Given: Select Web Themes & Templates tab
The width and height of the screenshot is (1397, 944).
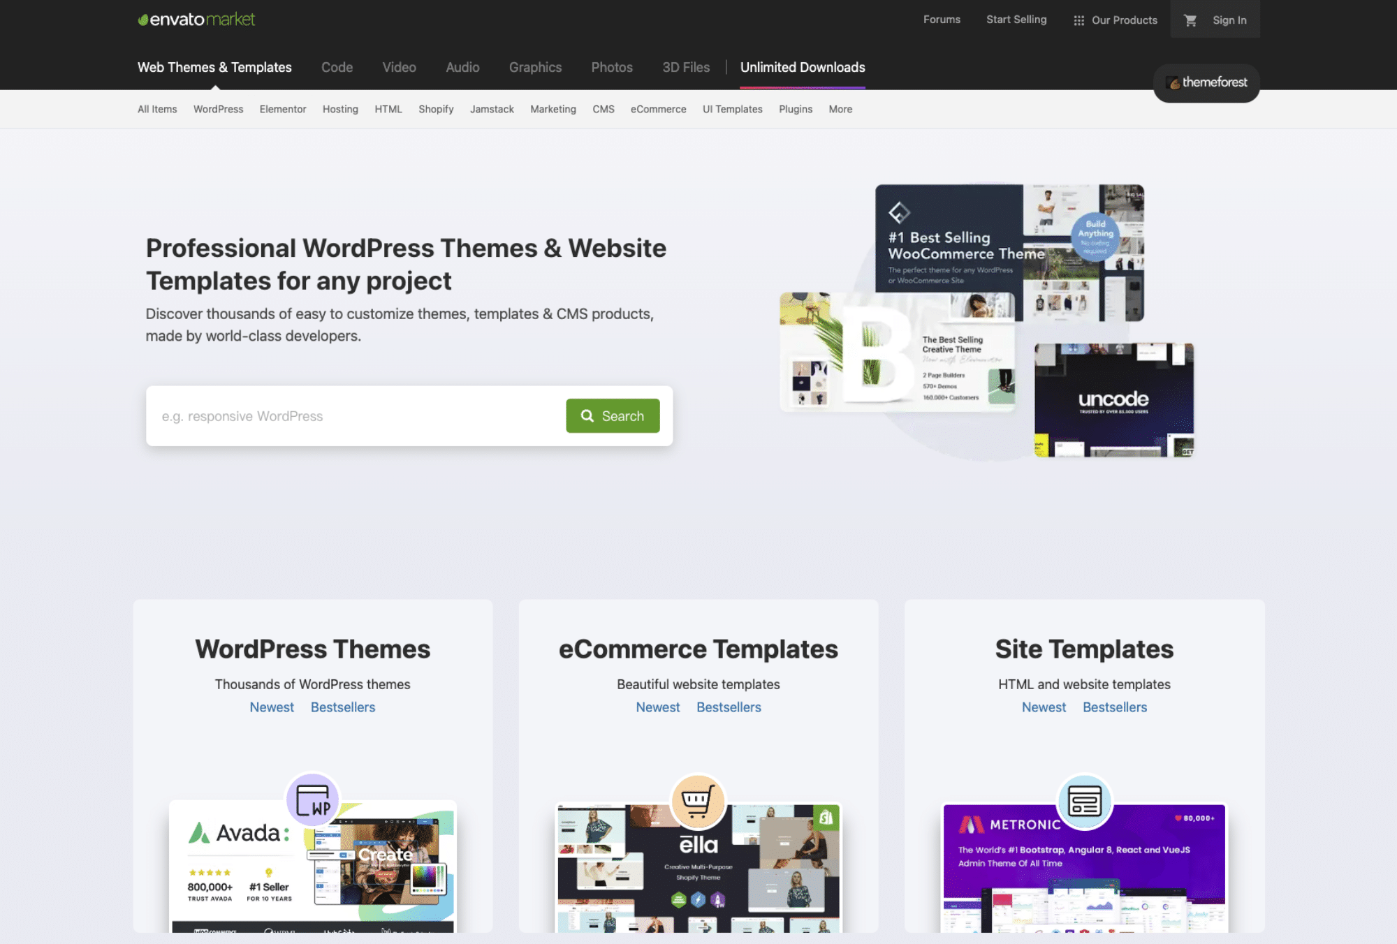Looking at the screenshot, I should (x=214, y=67).
